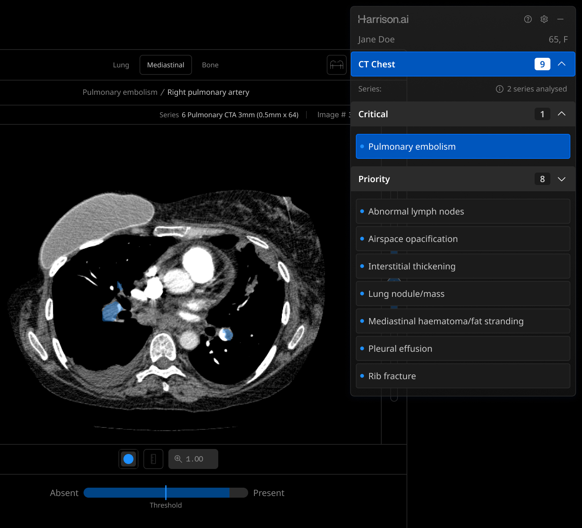Select the ruler measurement tool
582x528 pixels.
coord(153,459)
